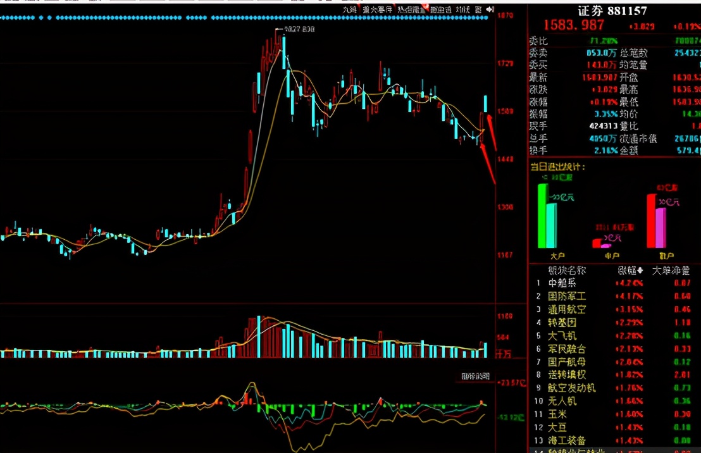Click the 证券 881157 title

click(612, 11)
